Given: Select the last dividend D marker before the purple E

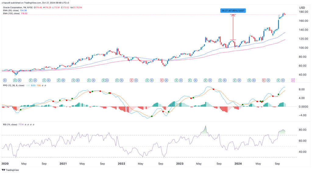Looking at the screenshot, I should 283,80.
